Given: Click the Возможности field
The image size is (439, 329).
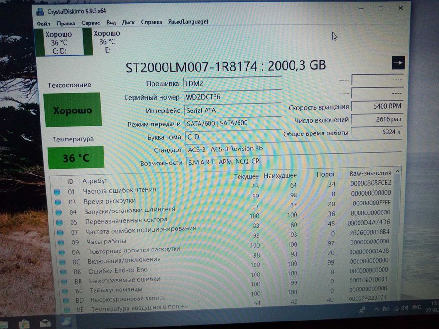Looking at the screenshot, I should coord(294,161).
